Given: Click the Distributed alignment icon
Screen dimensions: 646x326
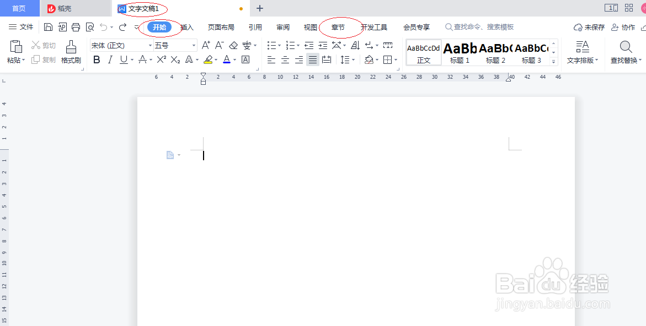Looking at the screenshot, I should coord(327,60).
